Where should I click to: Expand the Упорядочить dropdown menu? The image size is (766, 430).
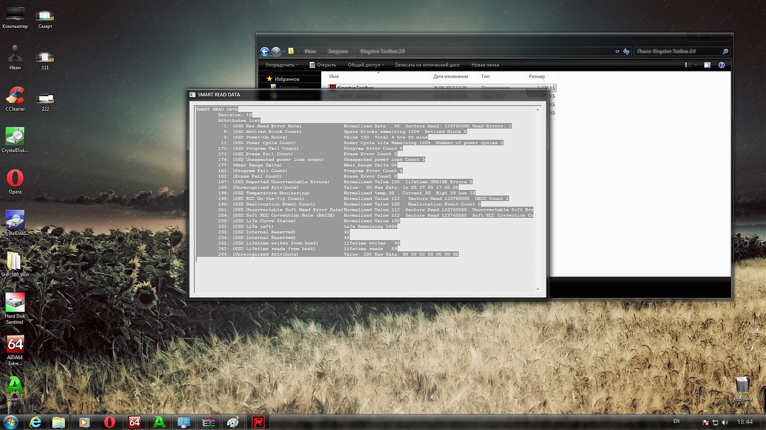coord(282,65)
